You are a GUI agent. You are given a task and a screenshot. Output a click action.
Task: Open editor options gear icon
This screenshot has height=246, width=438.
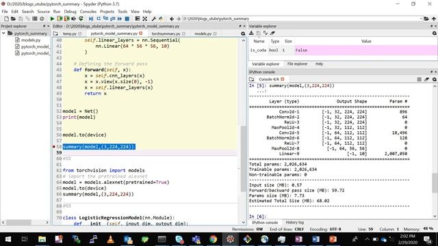tap(243, 33)
